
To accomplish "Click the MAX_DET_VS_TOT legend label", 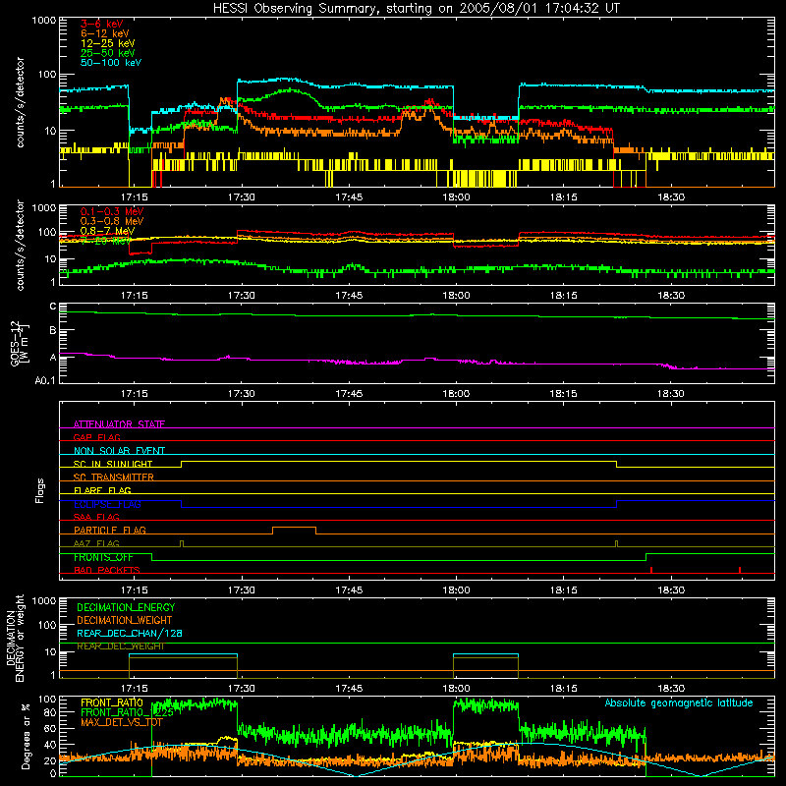I will [x=122, y=723].
